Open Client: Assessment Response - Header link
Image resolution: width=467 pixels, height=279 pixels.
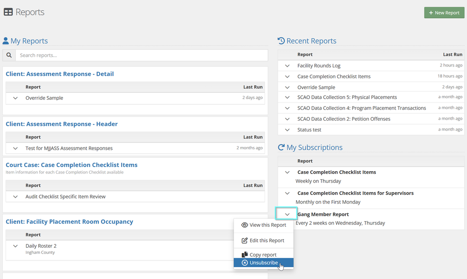tap(62, 124)
